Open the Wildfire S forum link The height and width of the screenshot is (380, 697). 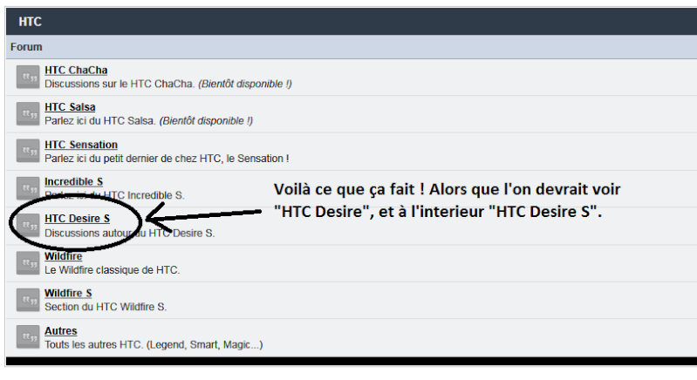point(68,293)
